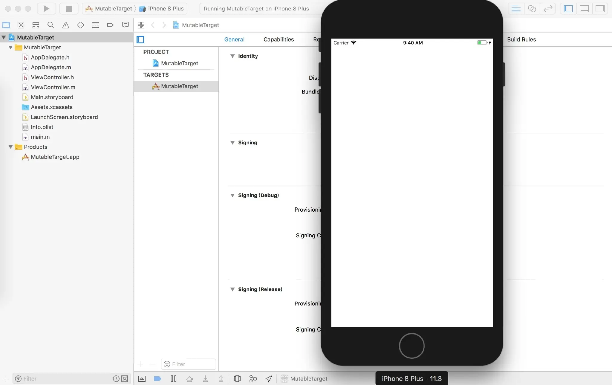Toggle the Debug area visibility
612x385 pixels.
pos(584,9)
